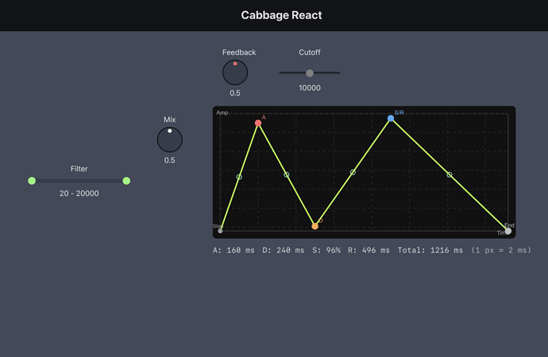Click the Cutoff value 10000
548x357 pixels.
coord(310,88)
